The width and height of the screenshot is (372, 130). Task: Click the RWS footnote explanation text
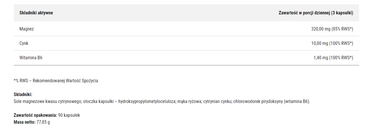(x=56, y=81)
